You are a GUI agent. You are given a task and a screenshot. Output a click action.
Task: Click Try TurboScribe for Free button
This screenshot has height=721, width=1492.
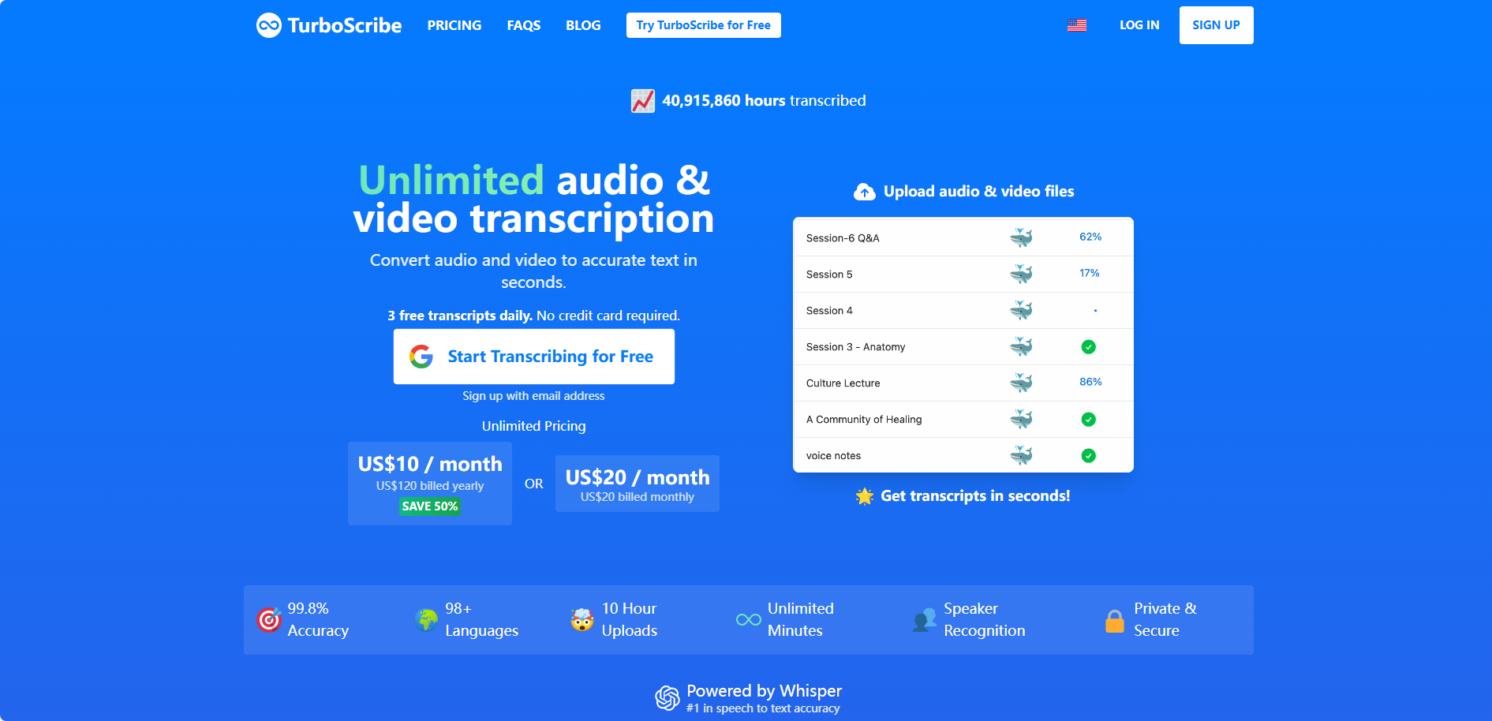coord(704,25)
